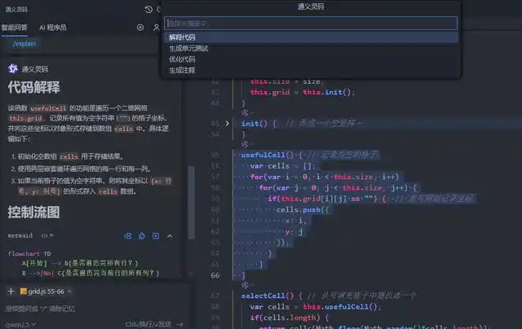522x329 pixels.
Task: Focus the chat message input box
Action: (x=93, y=309)
